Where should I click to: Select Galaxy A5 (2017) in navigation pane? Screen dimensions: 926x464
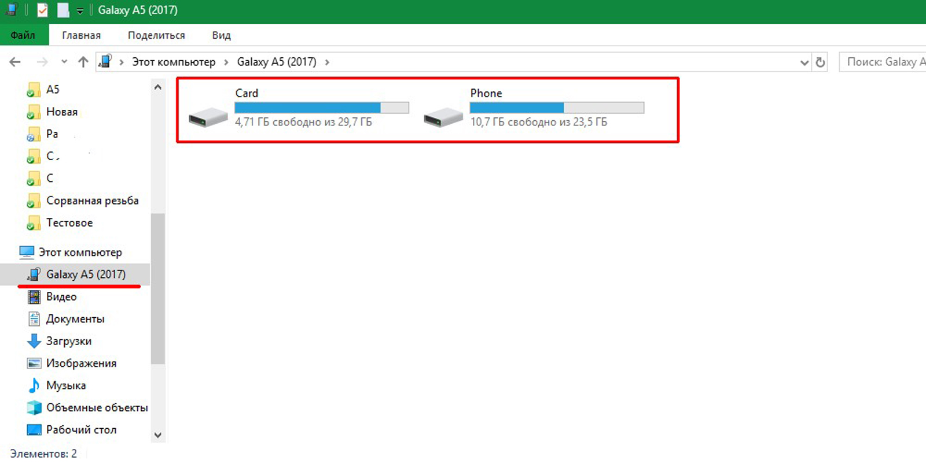click(x=86, y=274)
